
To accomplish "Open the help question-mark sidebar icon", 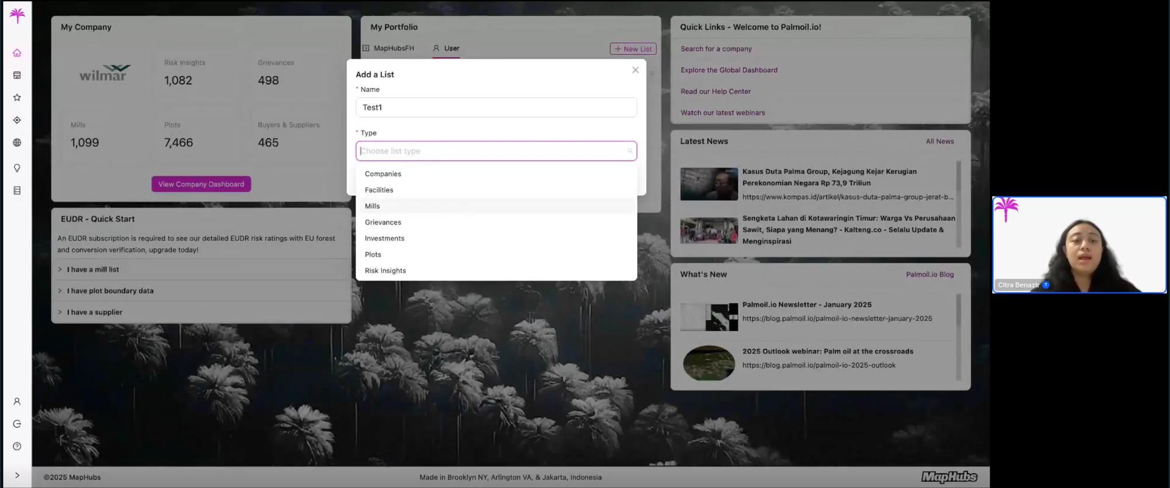I will tap(17, 446).
